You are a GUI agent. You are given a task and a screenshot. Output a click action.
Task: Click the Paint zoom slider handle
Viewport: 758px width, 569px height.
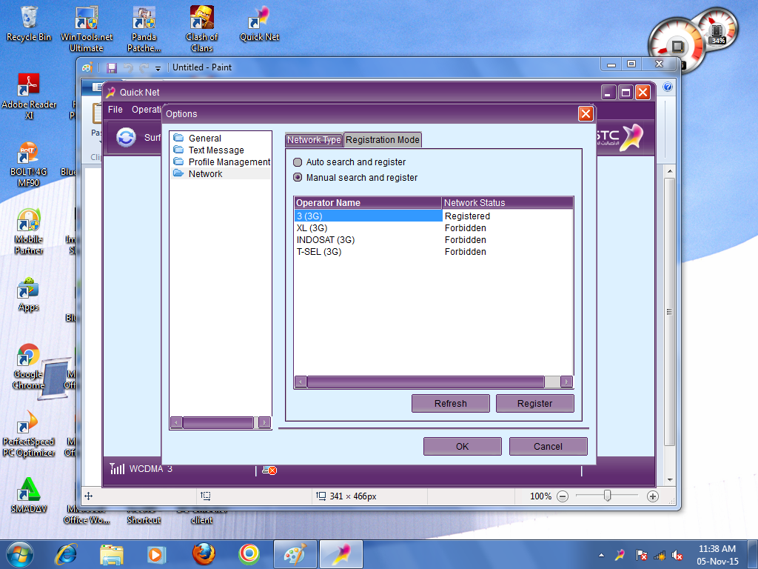tap(608, 496)
